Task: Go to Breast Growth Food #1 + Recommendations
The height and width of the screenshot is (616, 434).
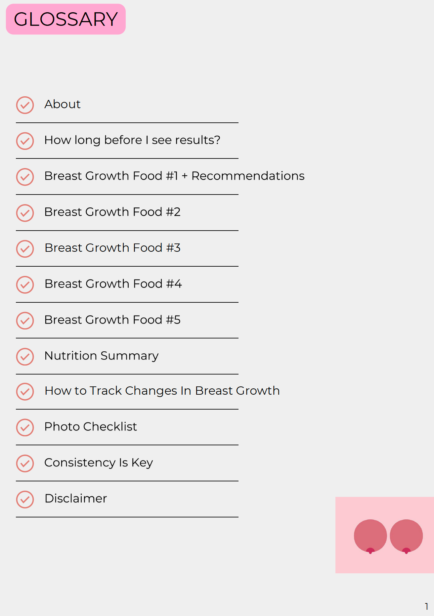Action: 175,176
